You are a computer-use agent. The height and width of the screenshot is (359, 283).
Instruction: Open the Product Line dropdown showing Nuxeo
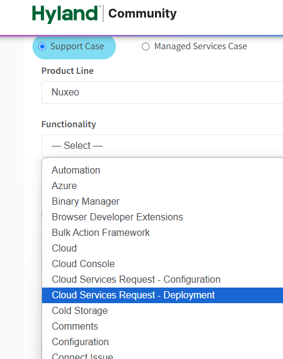click(162, 92)
